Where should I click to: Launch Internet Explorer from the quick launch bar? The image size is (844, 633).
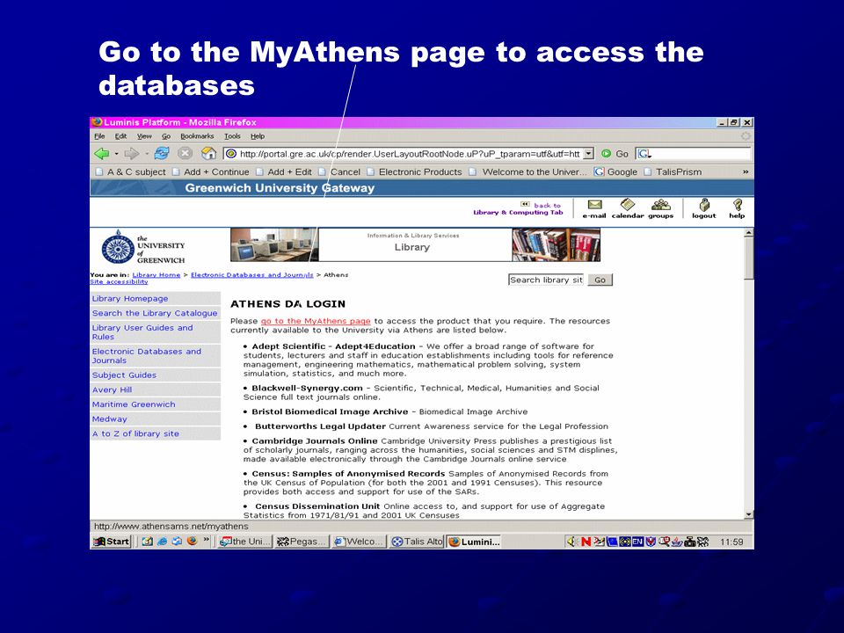point(162,542)
